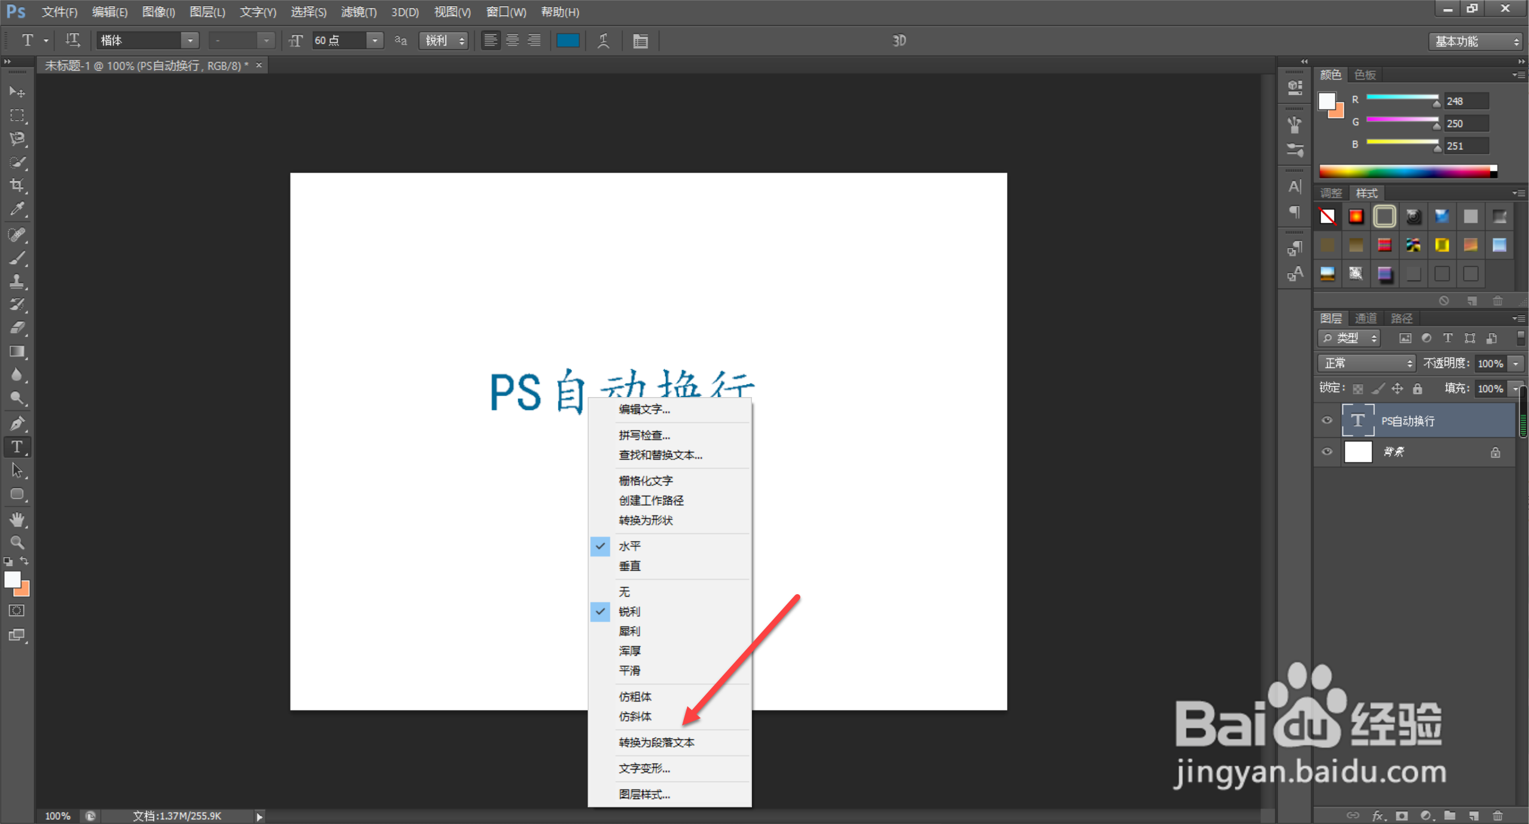The height and width of the screenshot is (824, 1529).
Task: Select the Hand tool
Action: pos(17,519)
